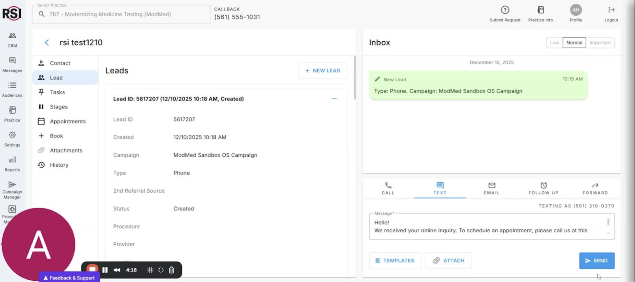Collapse the Lead ID 5617207 section
This screenshot has height=282, width=635.
pyautogui.click(x=334, y=99)
